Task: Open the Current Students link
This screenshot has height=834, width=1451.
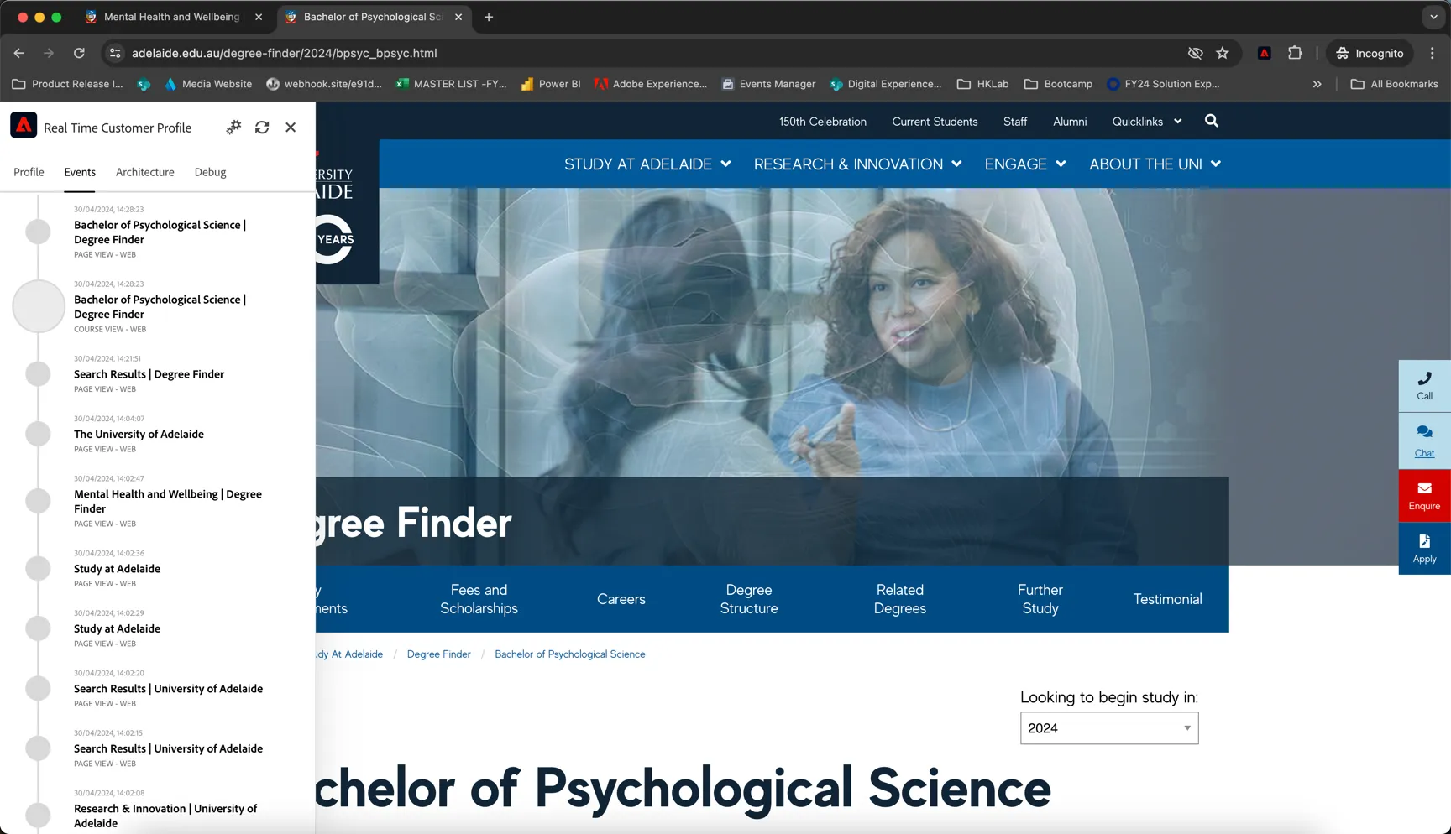Action: coord(935,122)
